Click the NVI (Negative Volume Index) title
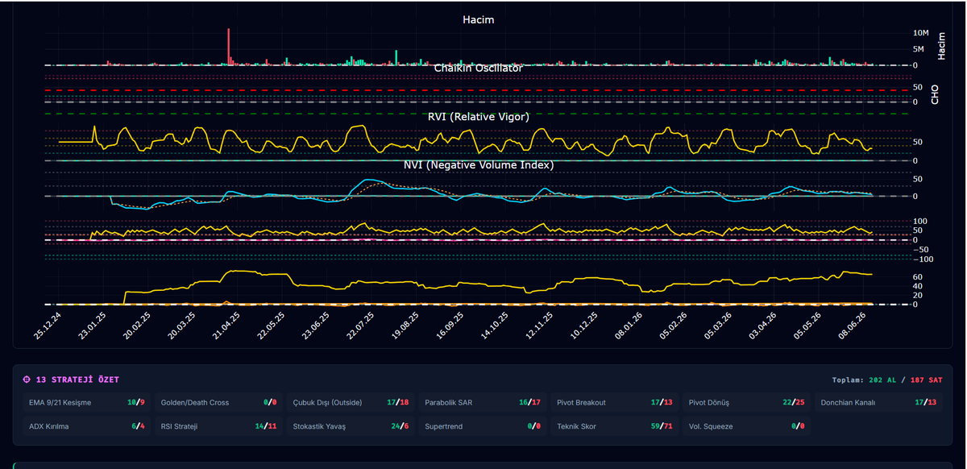 478,164
